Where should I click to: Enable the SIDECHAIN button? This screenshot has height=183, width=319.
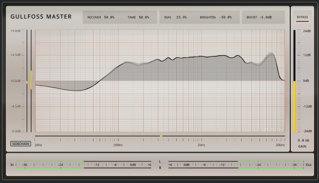21,144
